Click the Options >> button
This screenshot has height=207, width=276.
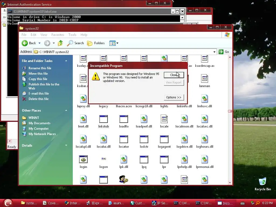(174, 97)
